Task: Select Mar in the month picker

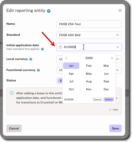Action: (106, 66)
